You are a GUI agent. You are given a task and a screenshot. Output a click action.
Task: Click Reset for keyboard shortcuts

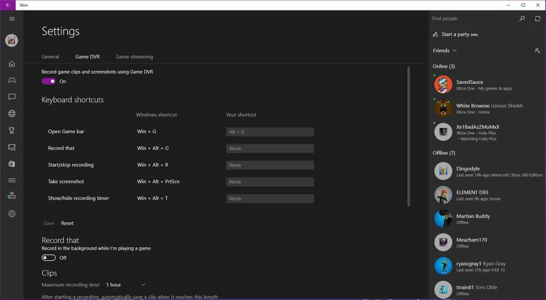67,223
